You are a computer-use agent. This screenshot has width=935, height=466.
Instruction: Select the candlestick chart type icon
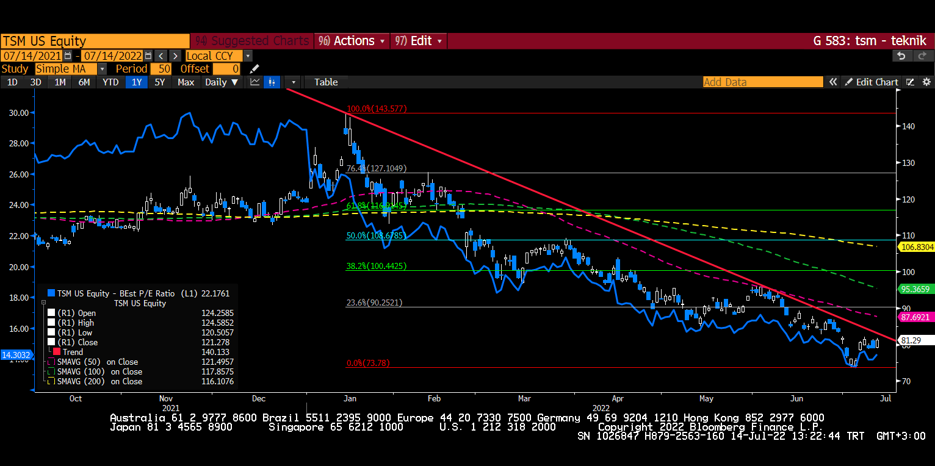(272, 82)
